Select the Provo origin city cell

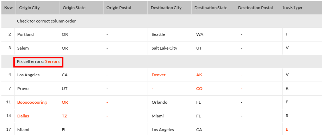point(23,89)
